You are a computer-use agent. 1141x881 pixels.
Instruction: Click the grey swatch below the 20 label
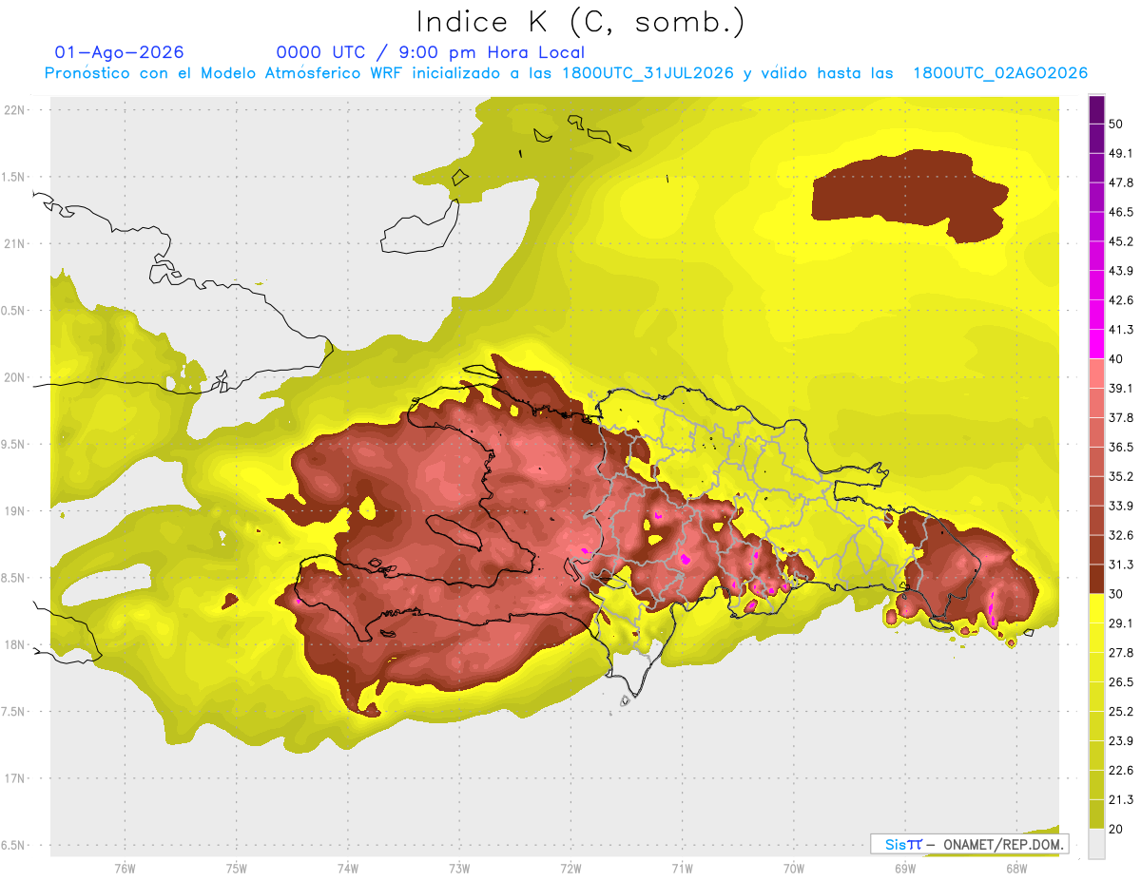[x=1096, y=843]
